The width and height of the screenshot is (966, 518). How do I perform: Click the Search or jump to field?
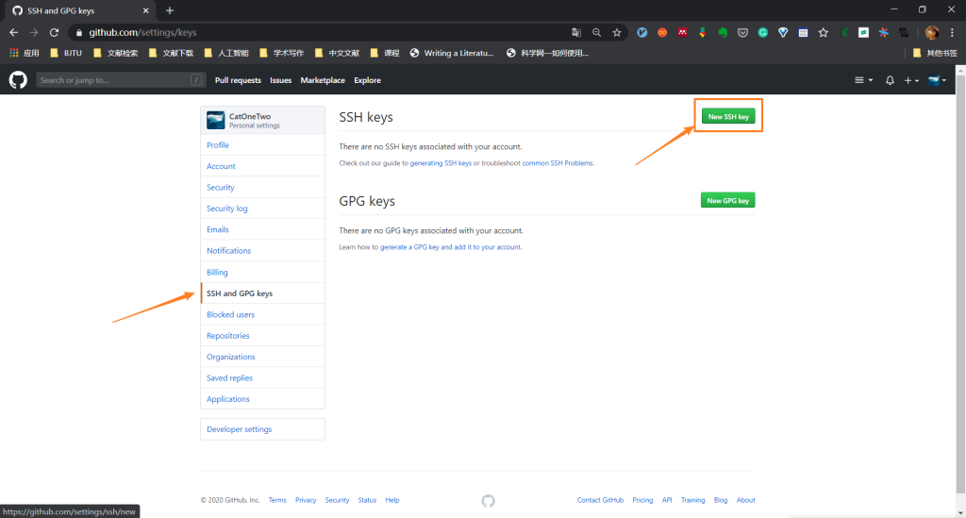pos(120,80)
